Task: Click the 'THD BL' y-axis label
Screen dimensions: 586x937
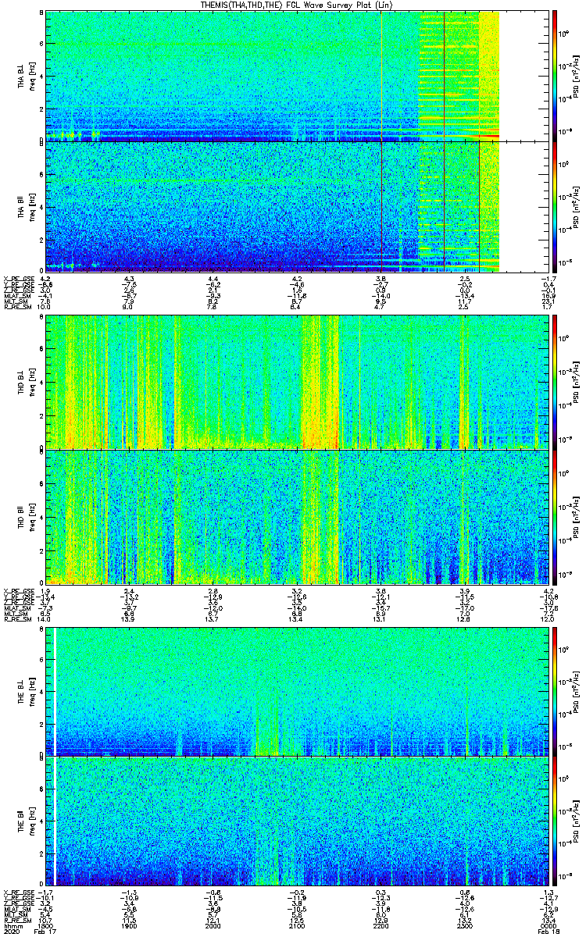Action: [21, 382]
